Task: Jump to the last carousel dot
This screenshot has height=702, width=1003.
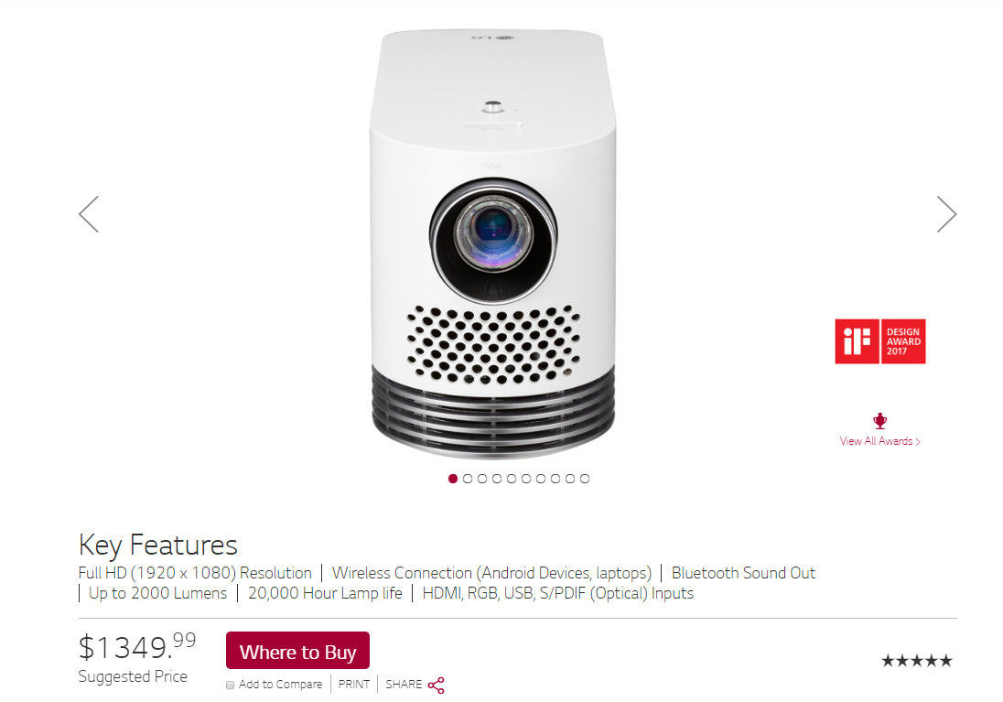Action: [585, 479]
